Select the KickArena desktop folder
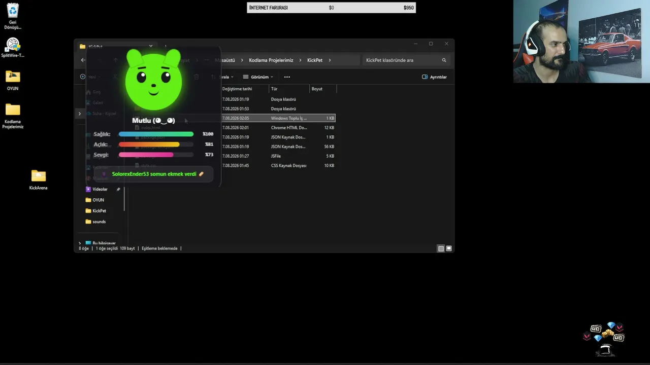 tap(38, 180)
